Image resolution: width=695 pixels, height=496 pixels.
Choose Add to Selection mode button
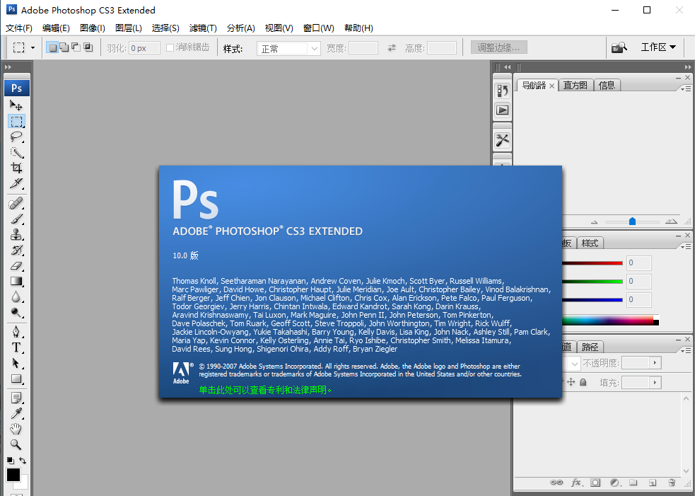[x=64, y=47]
